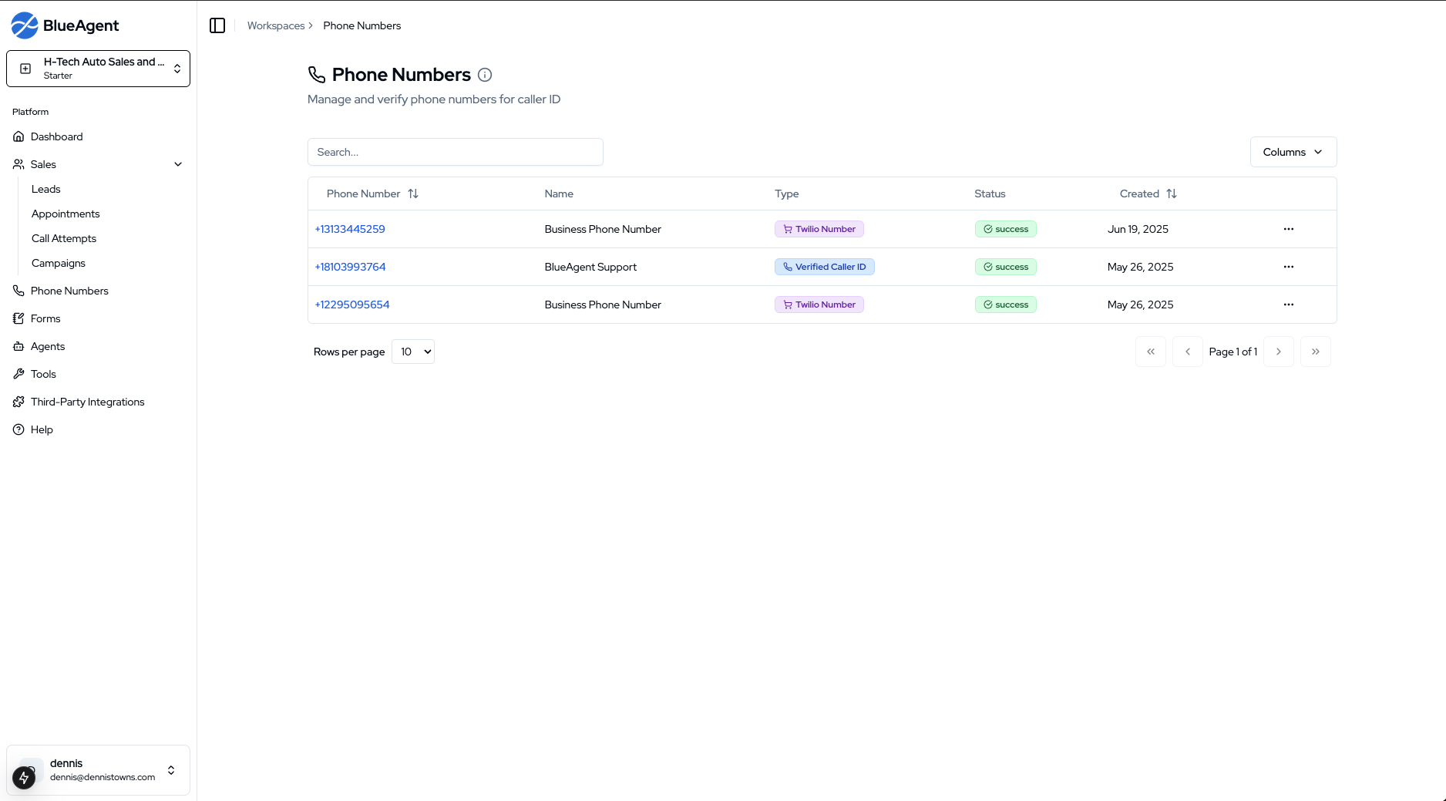The image size is (1446, 801).
Task: Toggle the sidebar panel icon
Action: pyautogui.click(x=217, y=25)
